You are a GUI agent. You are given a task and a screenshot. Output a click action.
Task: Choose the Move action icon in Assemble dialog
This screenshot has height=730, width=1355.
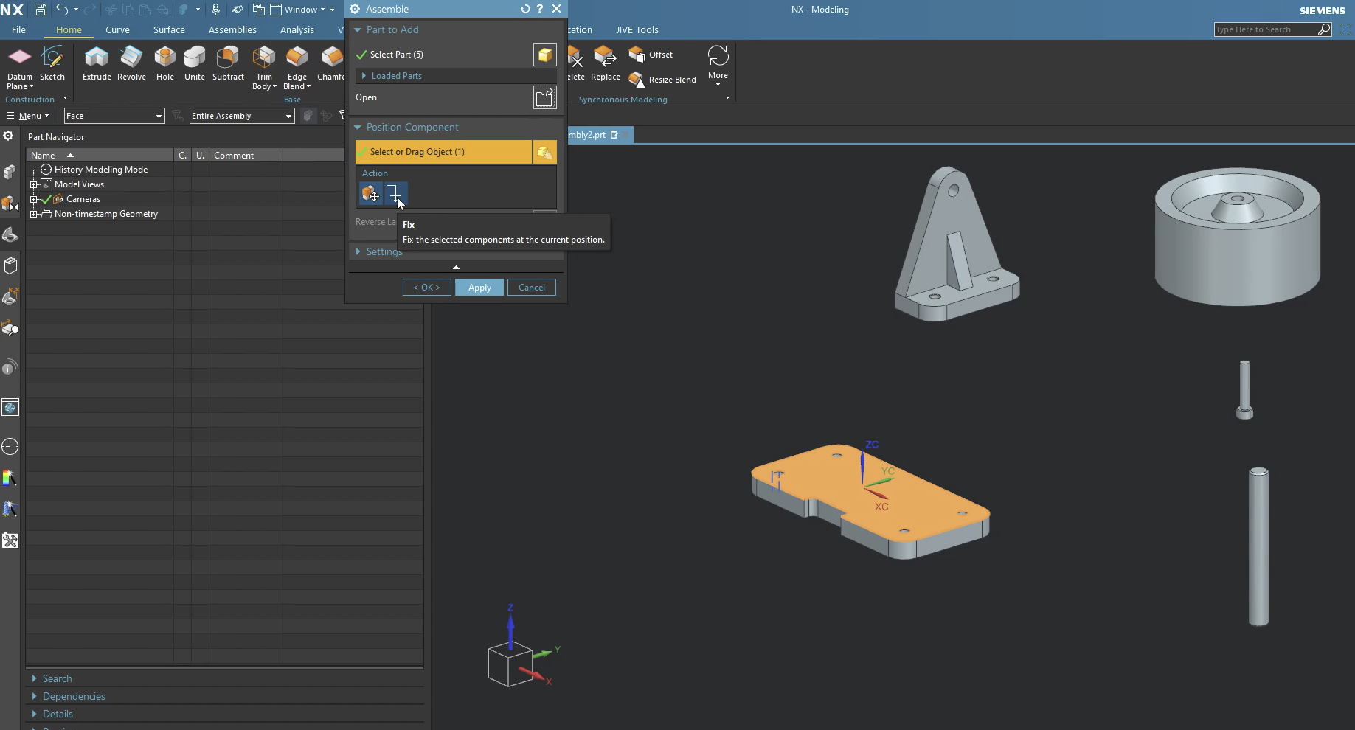[x=370, y=194]
